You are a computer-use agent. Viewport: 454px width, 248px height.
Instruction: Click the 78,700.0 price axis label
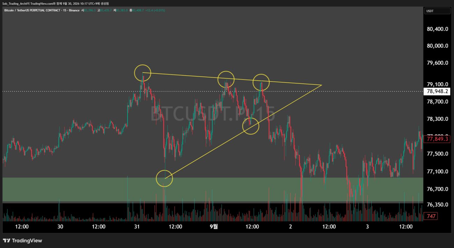pyautogui.click(x=438, y=102)
